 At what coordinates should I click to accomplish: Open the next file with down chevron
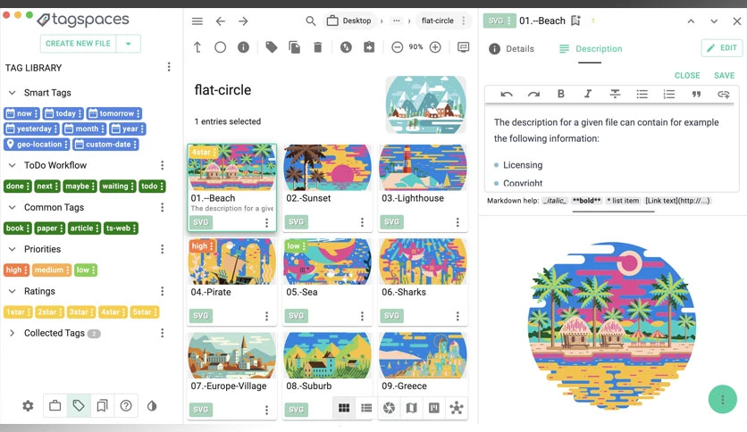point(714,21)
